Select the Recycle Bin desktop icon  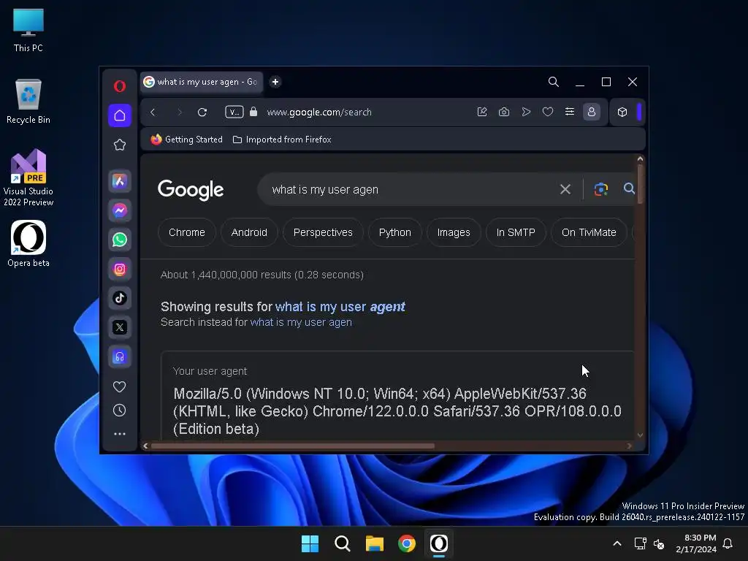click(x=28, y=101)
